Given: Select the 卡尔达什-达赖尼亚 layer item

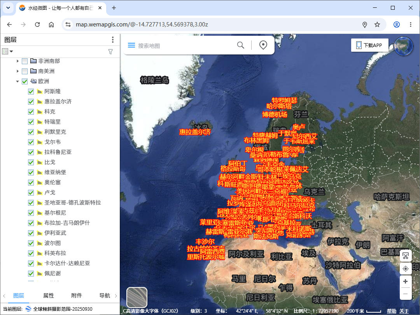Looking at the screenshot, I should [x=67, y=263].
